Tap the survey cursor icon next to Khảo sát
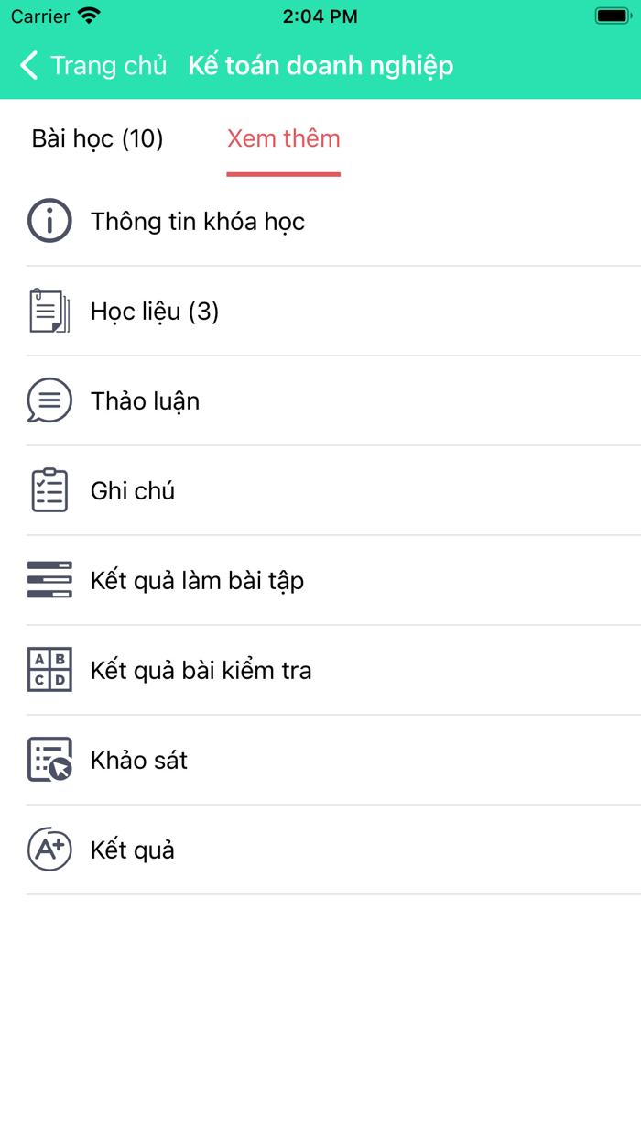 coord(49,760)
